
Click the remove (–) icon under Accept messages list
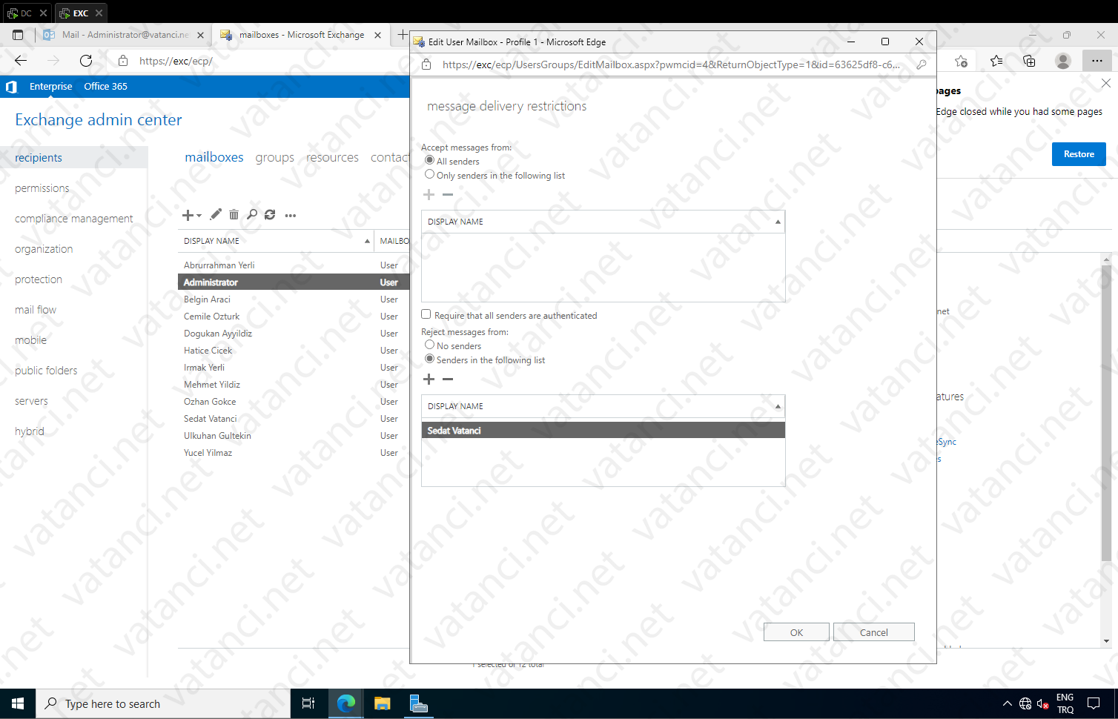[448, 194]
